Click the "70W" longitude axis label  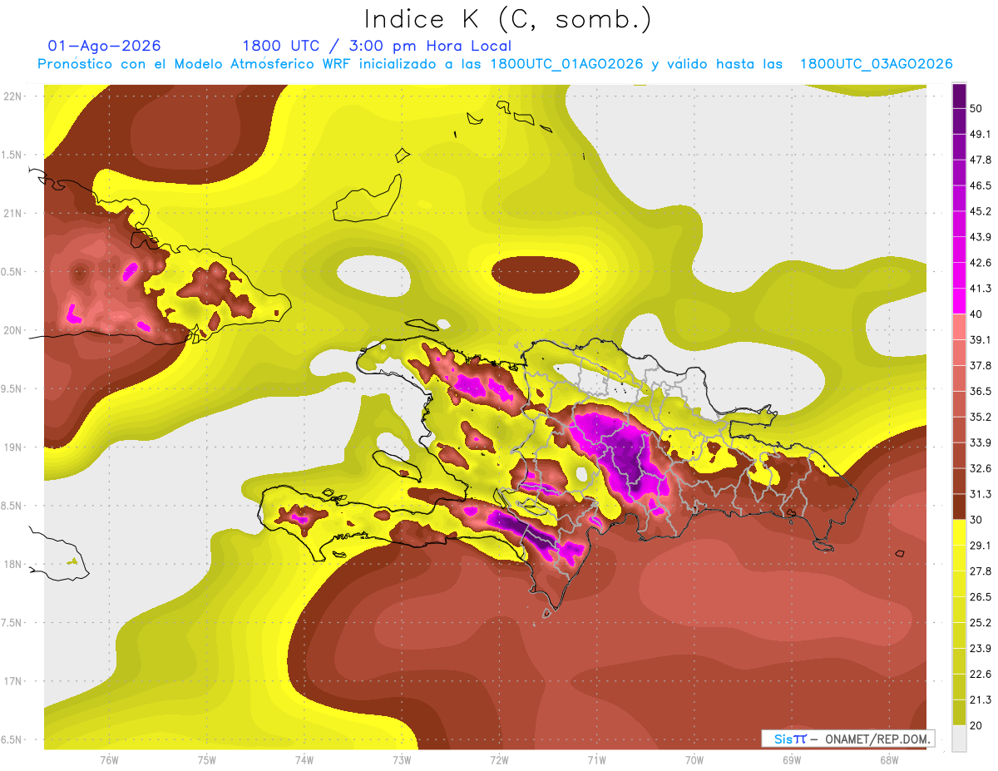694,760
